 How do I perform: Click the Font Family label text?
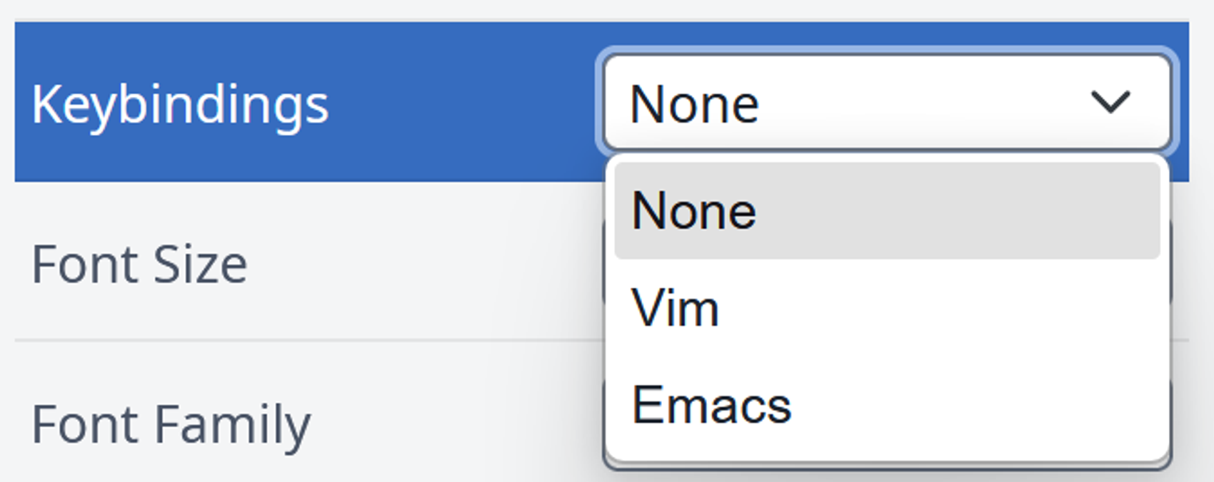(x=171, y=423)
